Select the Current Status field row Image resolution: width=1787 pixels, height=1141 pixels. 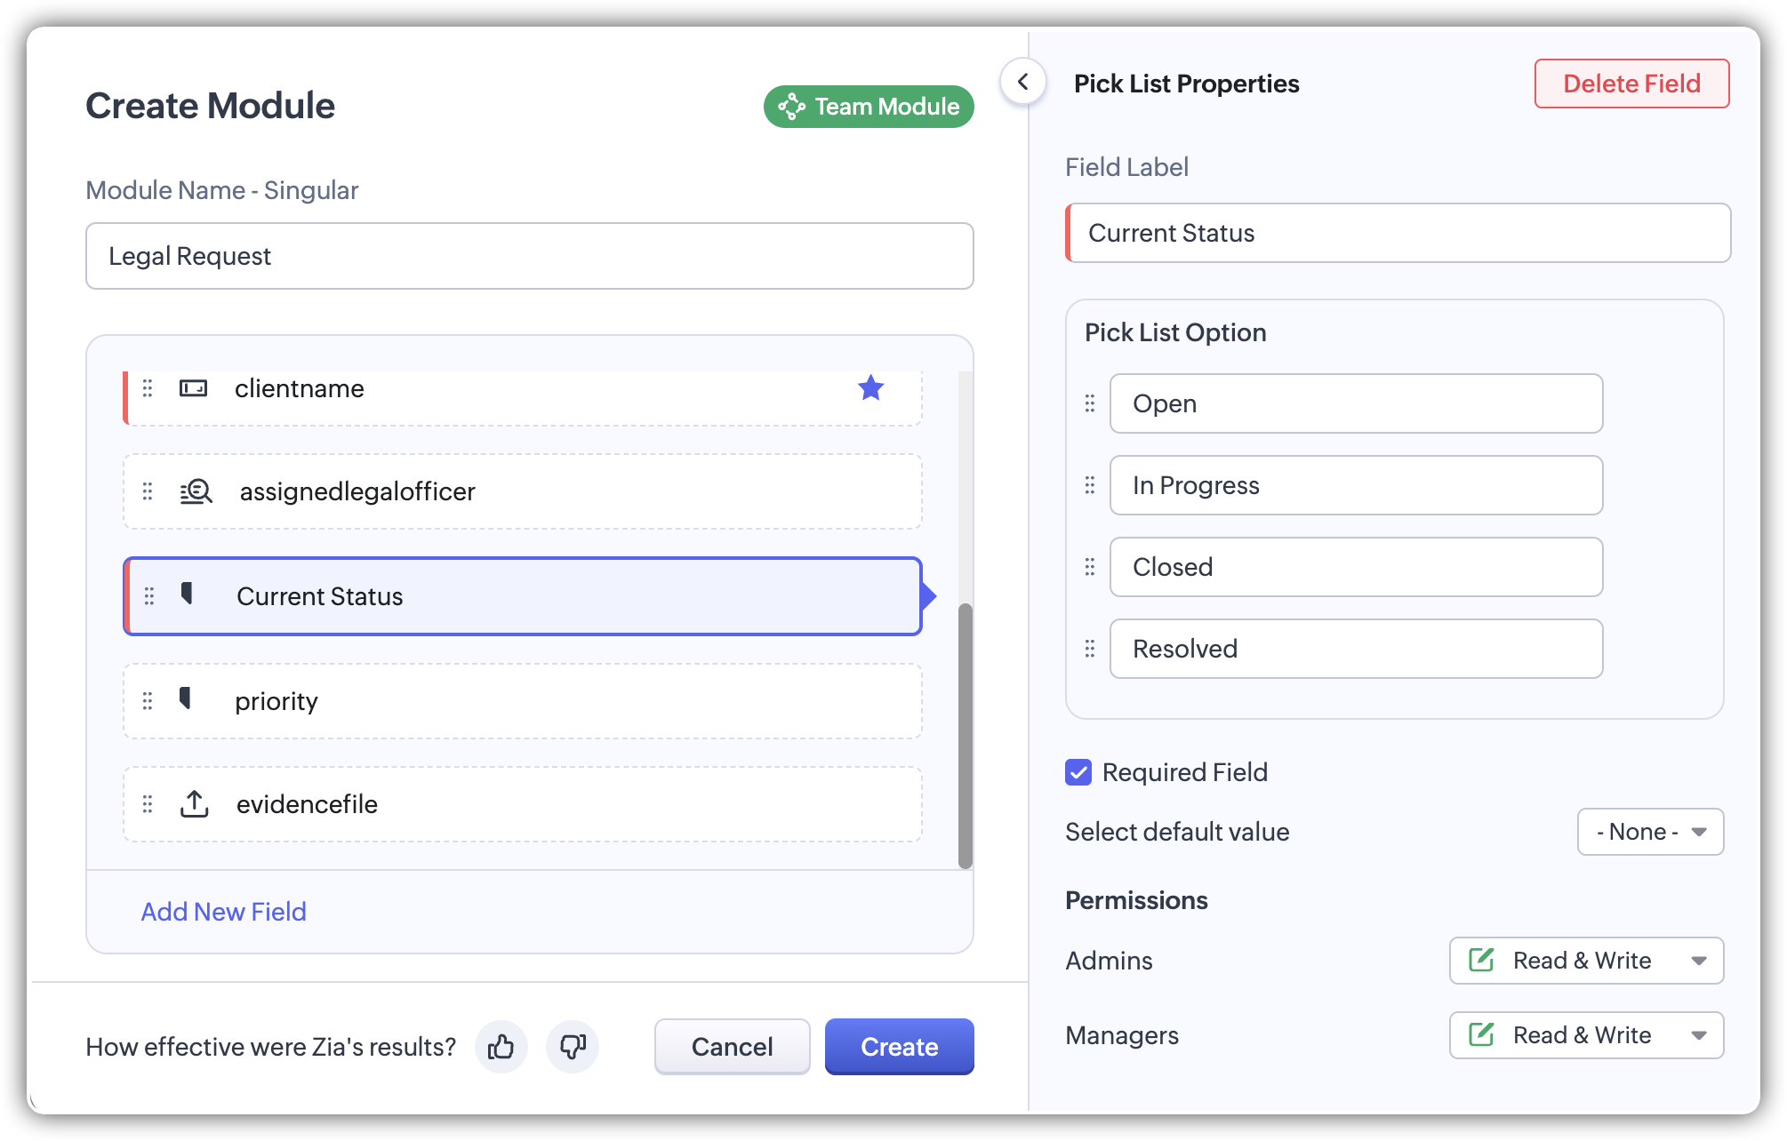(523, 596)
